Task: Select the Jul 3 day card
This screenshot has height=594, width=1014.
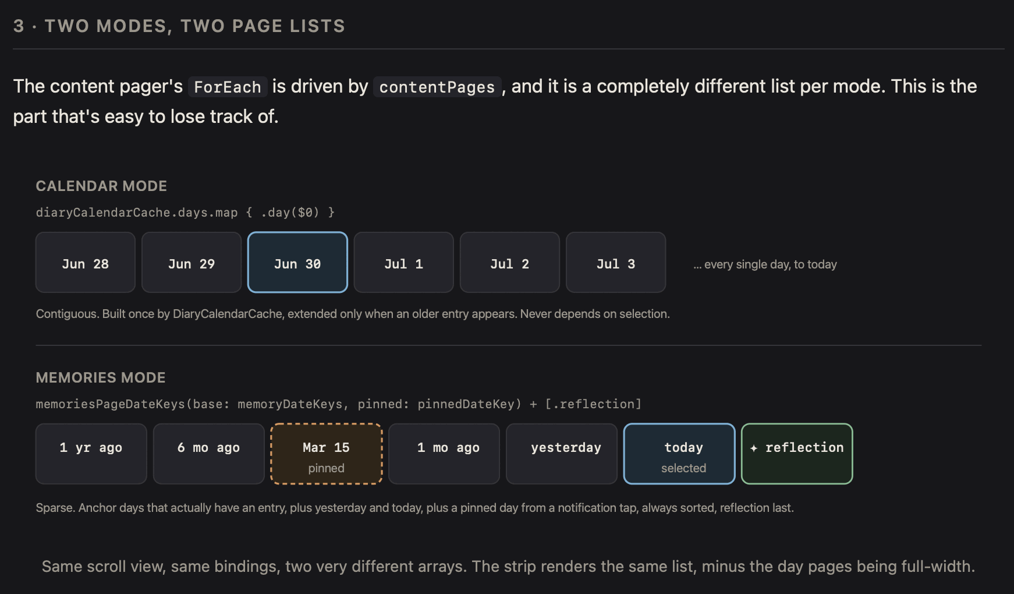Action: (616, 263)
